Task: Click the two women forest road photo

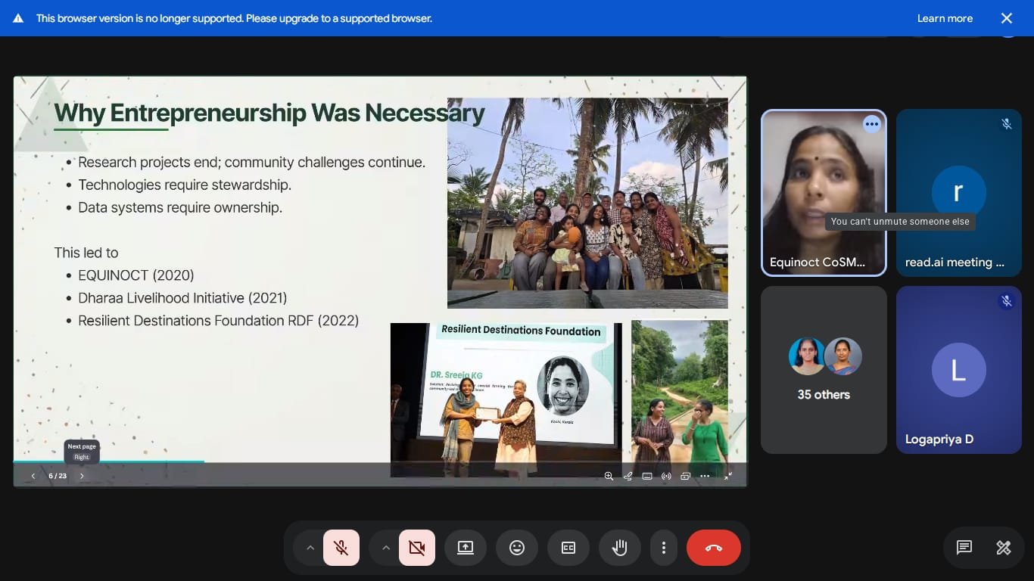Action: [x=680, y=397]
